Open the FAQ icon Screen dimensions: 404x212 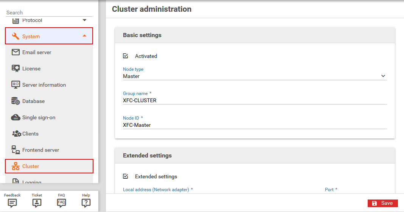click(x=61, y=203)
